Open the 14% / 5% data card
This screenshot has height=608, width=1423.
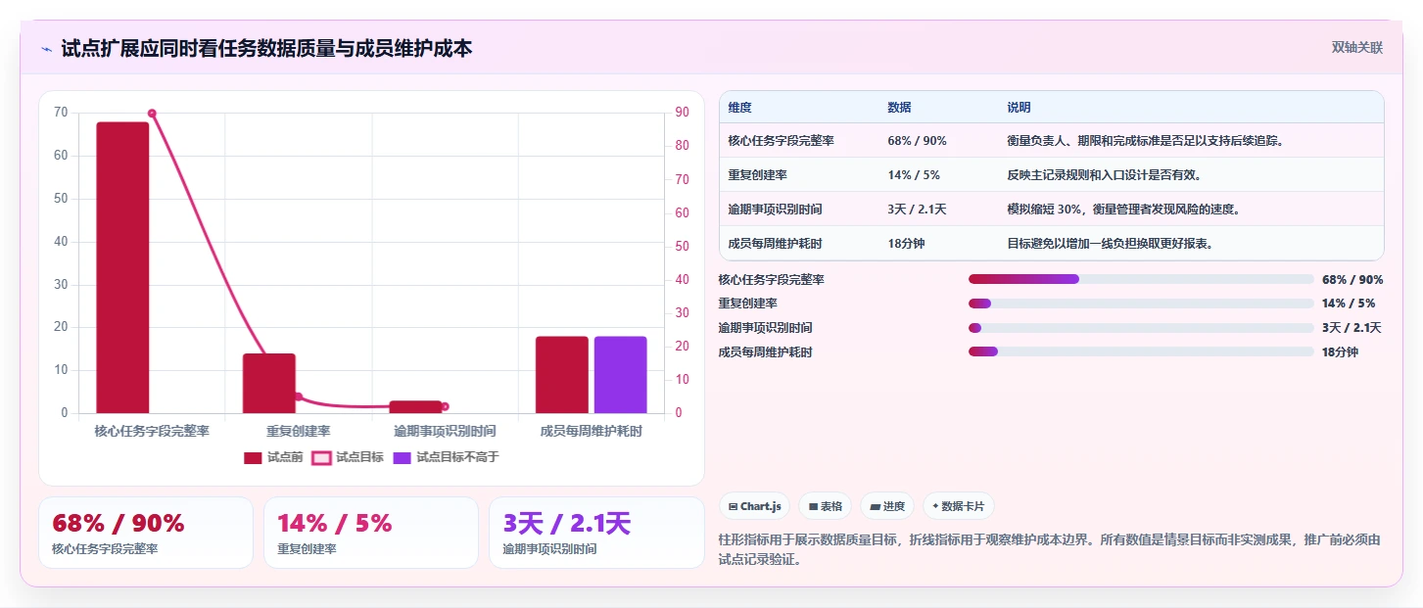pos(371,533)
